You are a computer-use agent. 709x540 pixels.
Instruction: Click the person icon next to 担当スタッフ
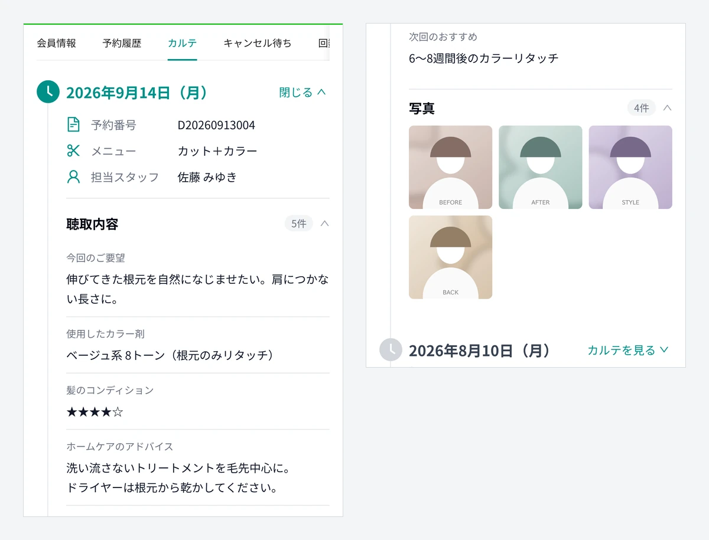point(73,176)
